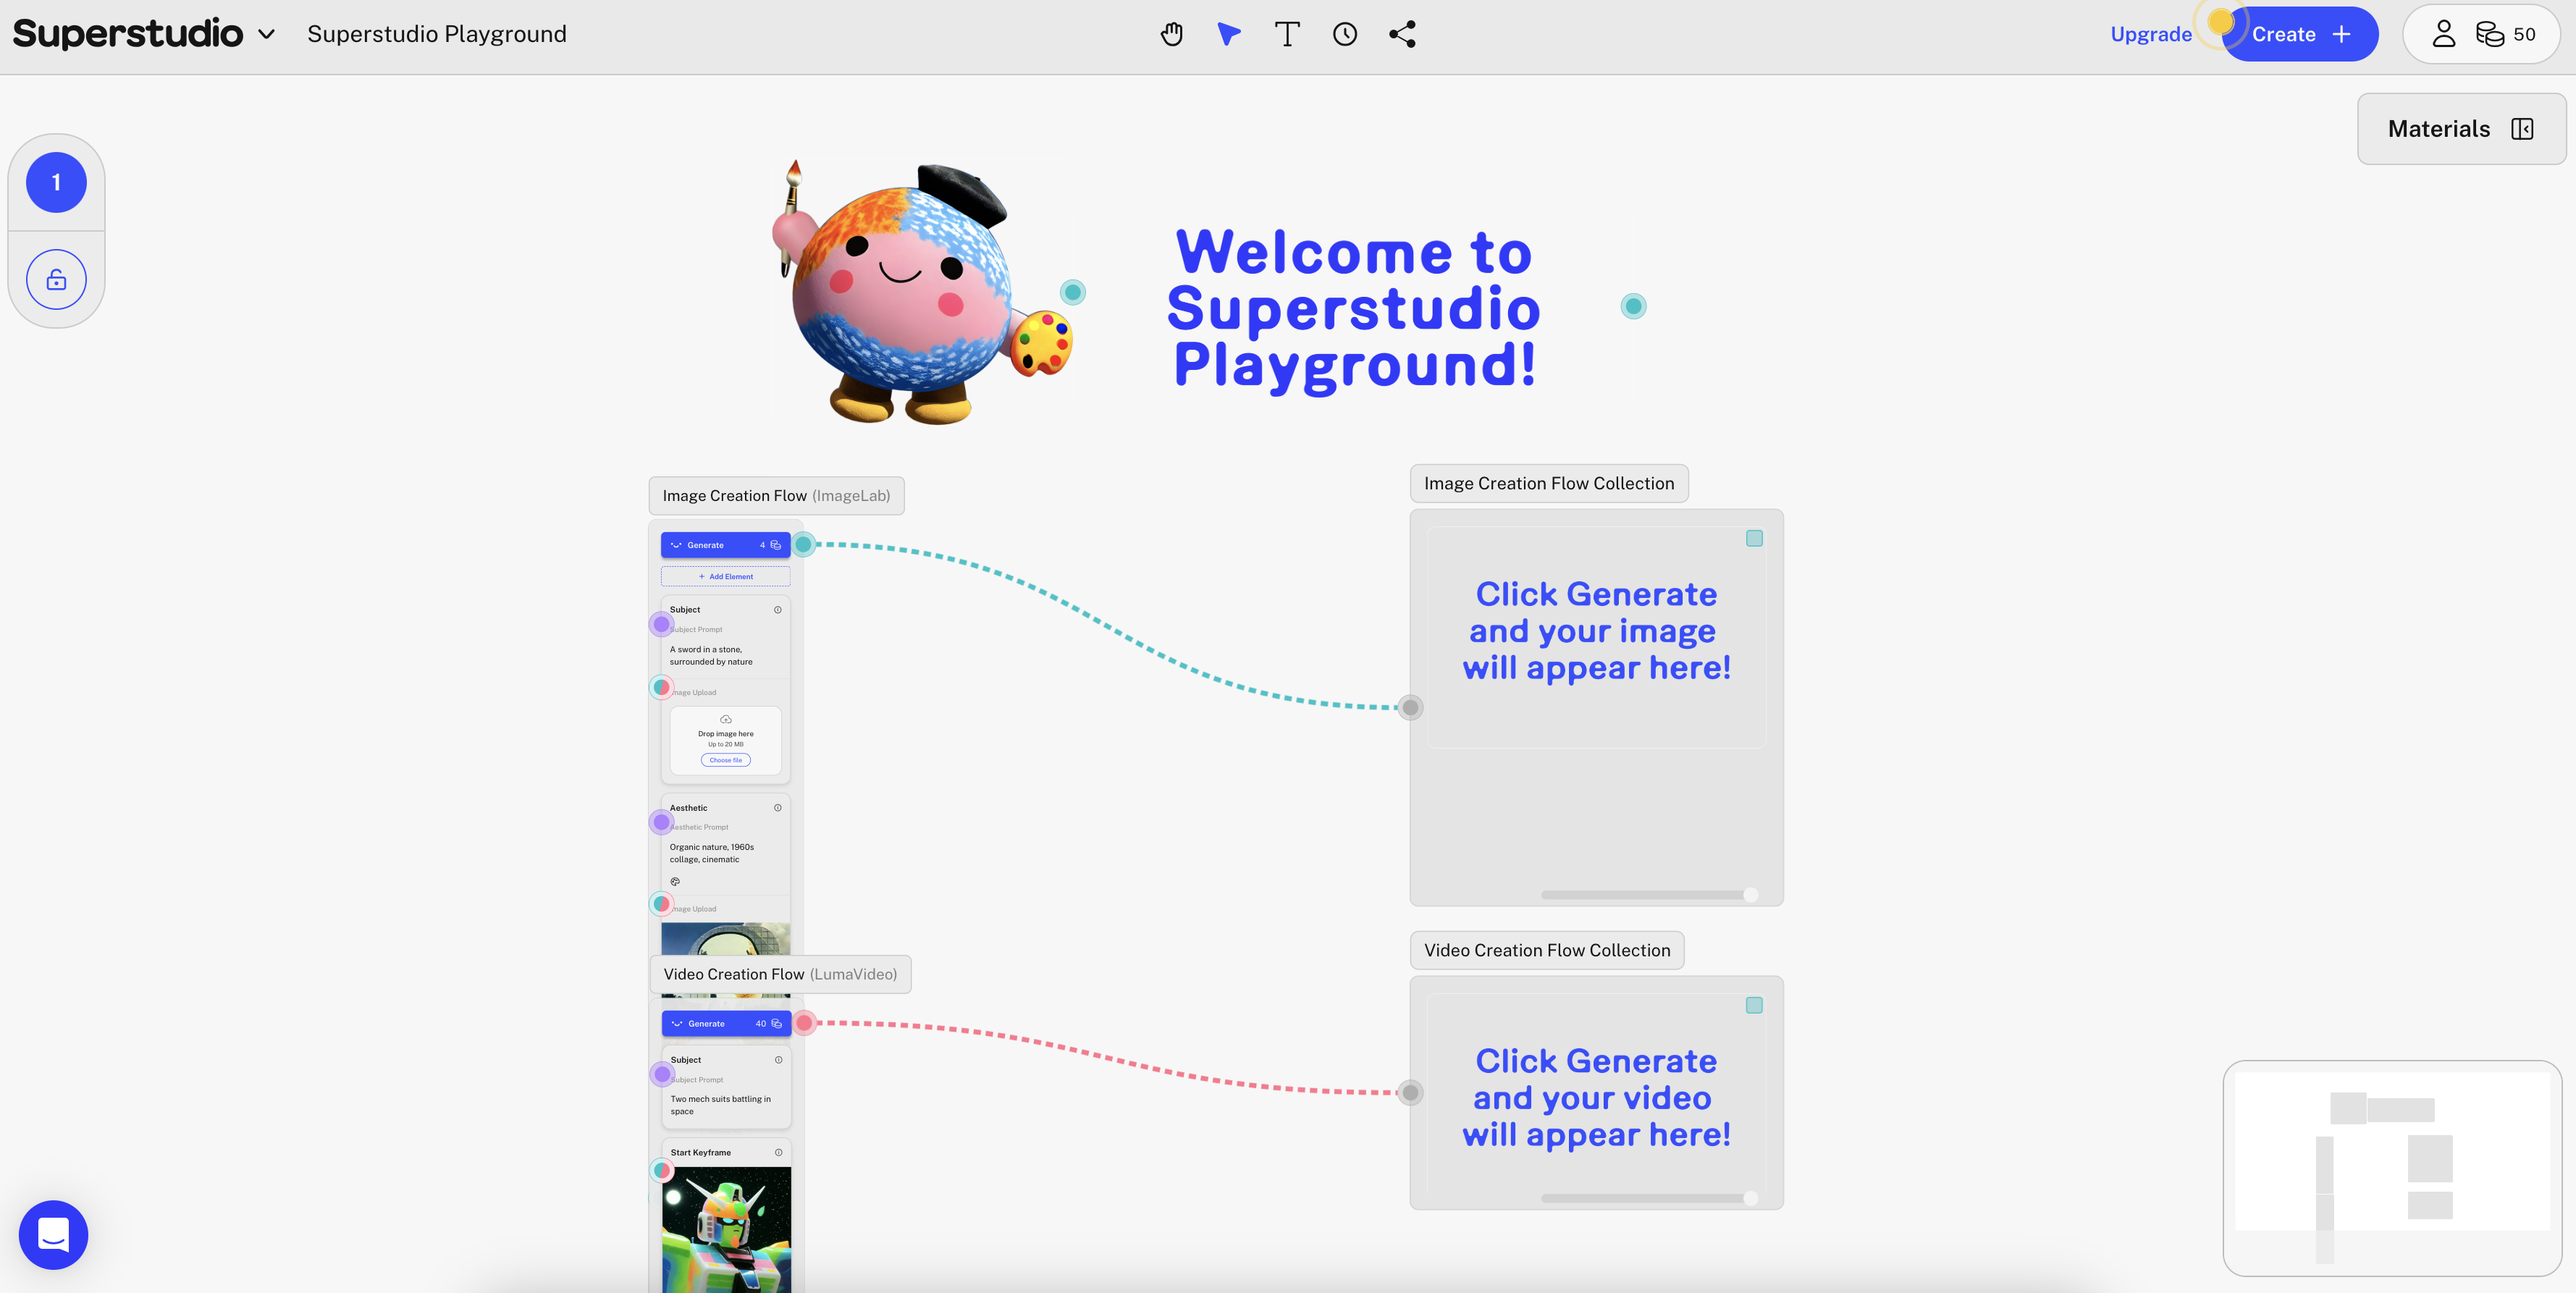Adjust the image collection size slider
Screen dimensions: 2576x1293
click(x=1750, y=895)
